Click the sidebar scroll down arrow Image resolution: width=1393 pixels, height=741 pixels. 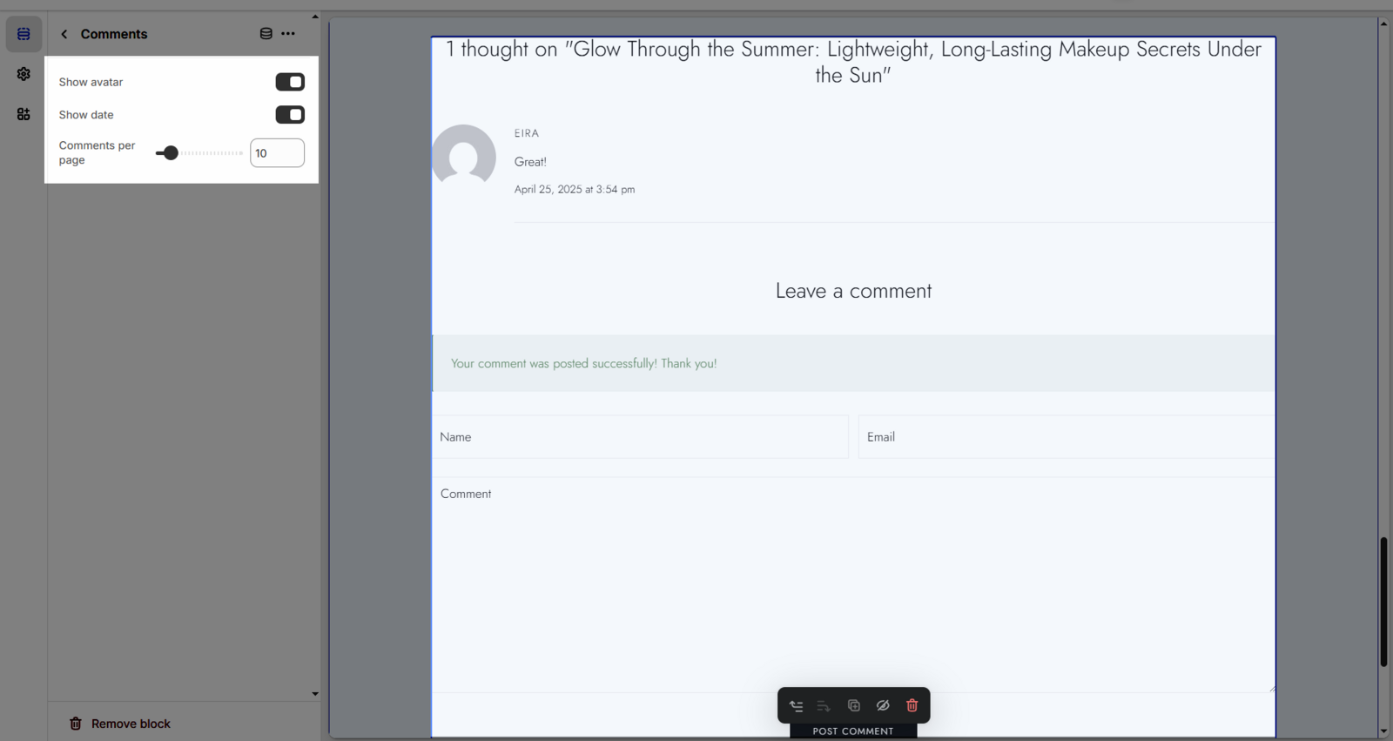pyautogui.click(x=315, y=694)
